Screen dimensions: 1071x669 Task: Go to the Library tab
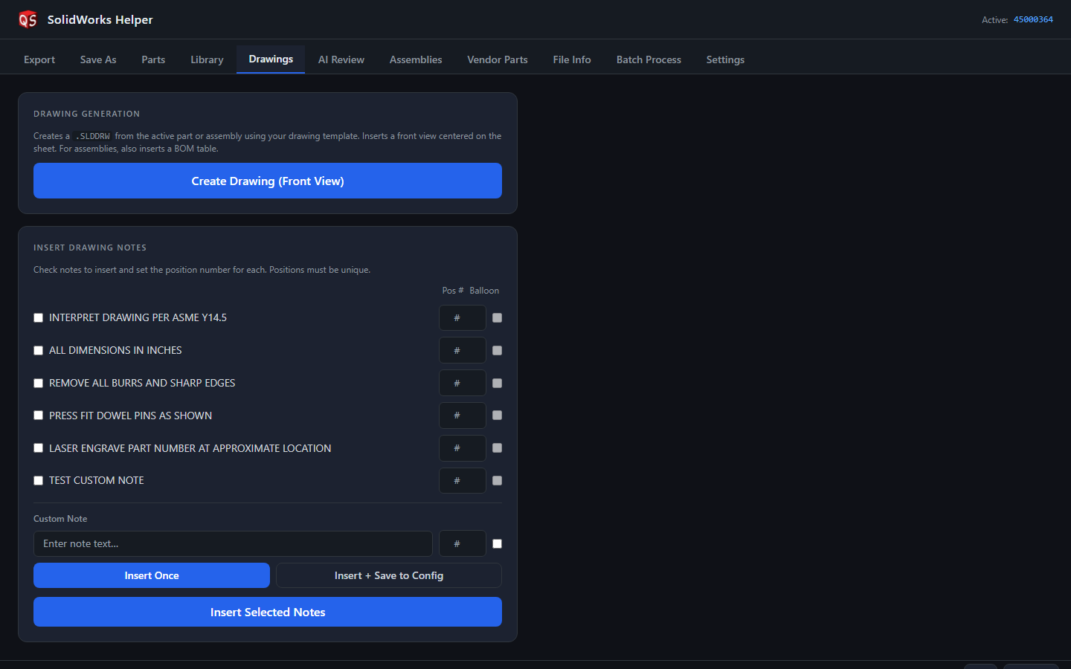[x=207, y=59]
